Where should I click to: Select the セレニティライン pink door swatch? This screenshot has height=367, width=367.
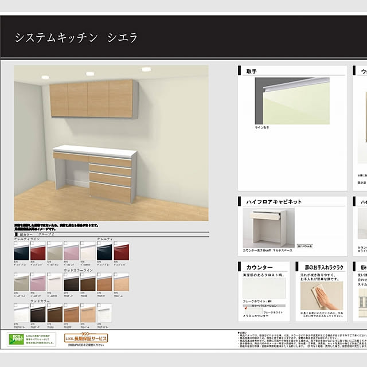71,251
